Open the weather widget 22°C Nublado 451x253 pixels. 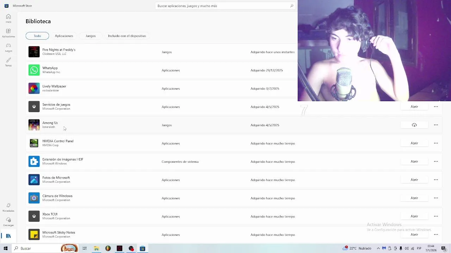357,248
